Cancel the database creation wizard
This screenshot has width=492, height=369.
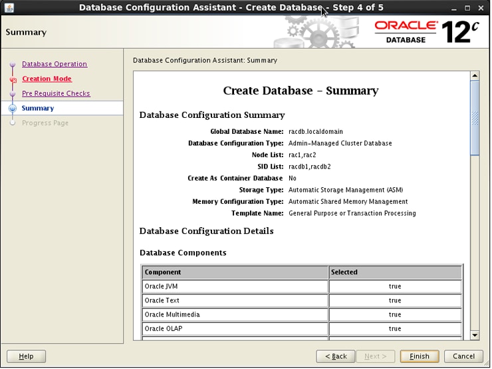pos(463,356)
